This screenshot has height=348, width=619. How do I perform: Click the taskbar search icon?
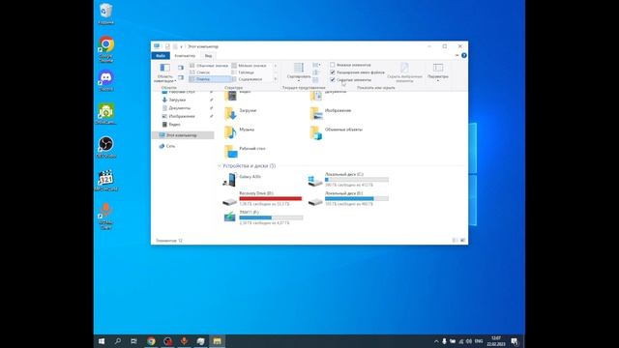(x=118, y=341)
